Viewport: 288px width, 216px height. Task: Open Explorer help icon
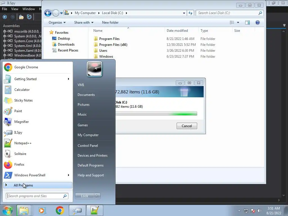point(258,22)
